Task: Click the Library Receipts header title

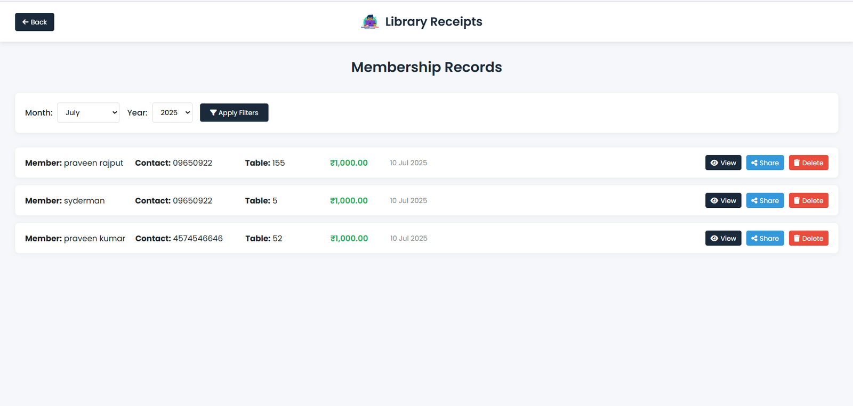Action: click(433, 22)
